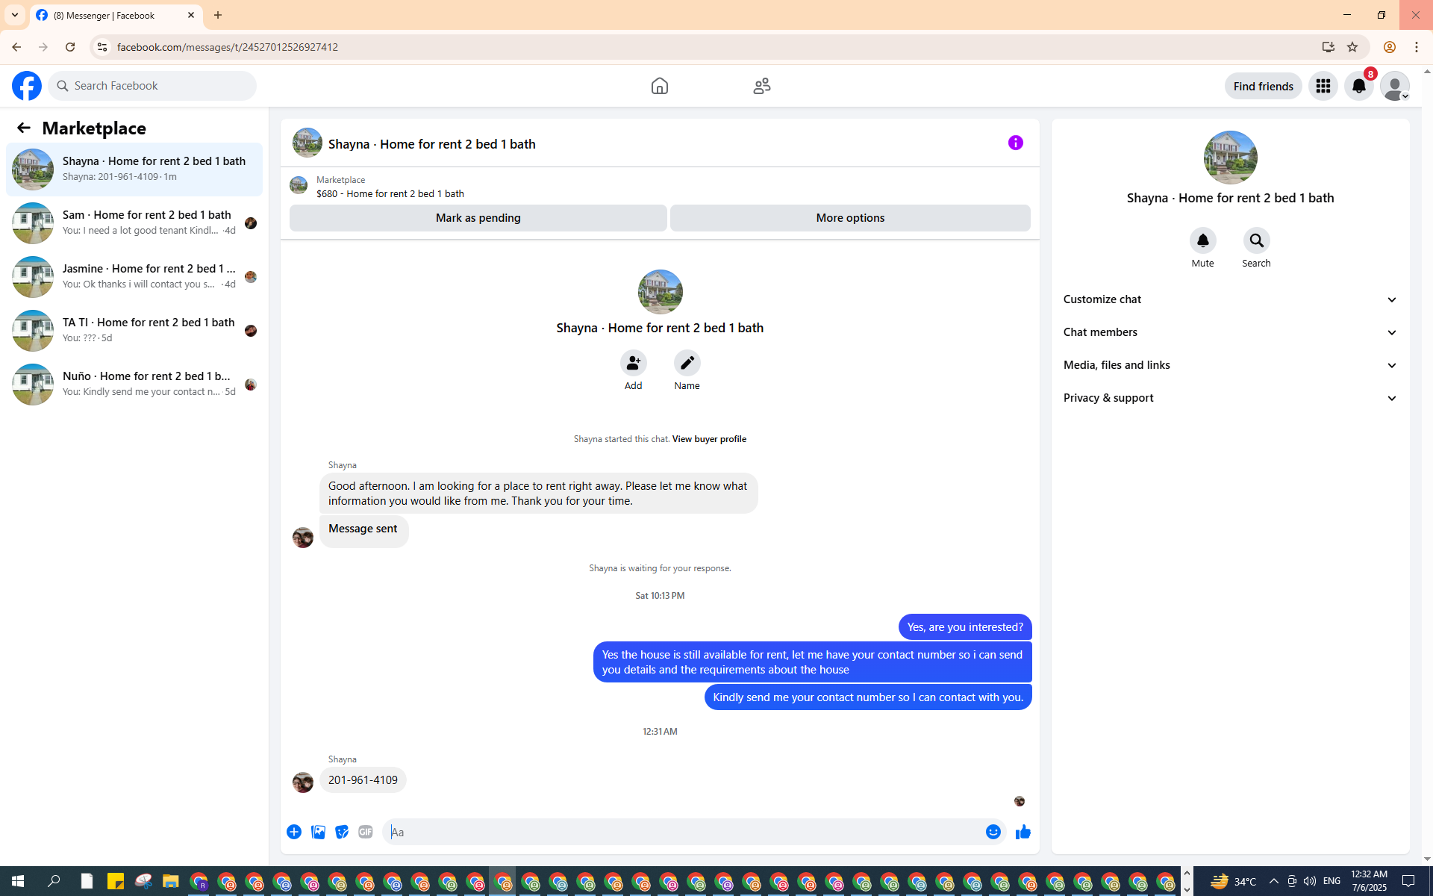
Task: Click the purple conversation info icon
Action: (x=1015, y=143)
